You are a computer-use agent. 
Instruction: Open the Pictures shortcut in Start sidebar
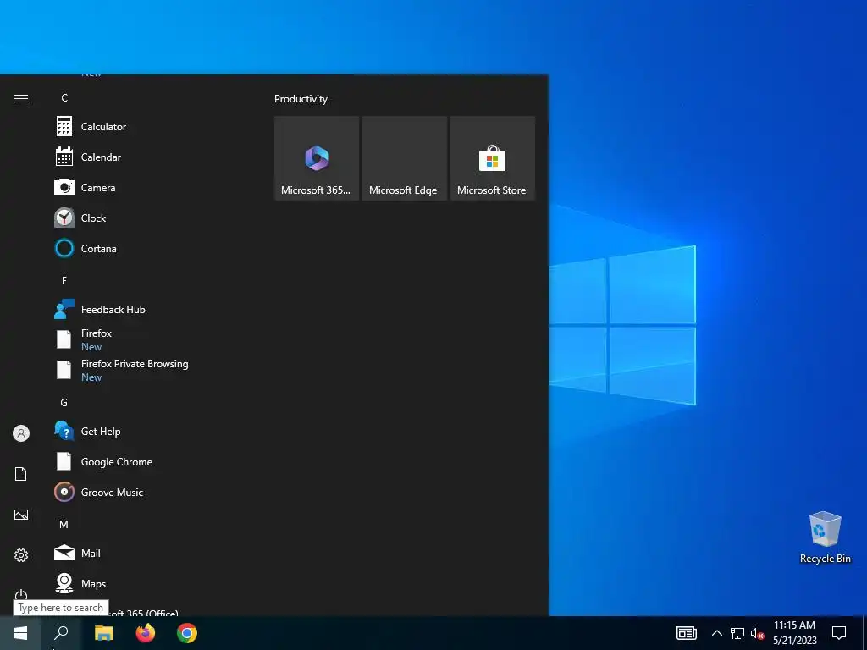coord(21,515)
